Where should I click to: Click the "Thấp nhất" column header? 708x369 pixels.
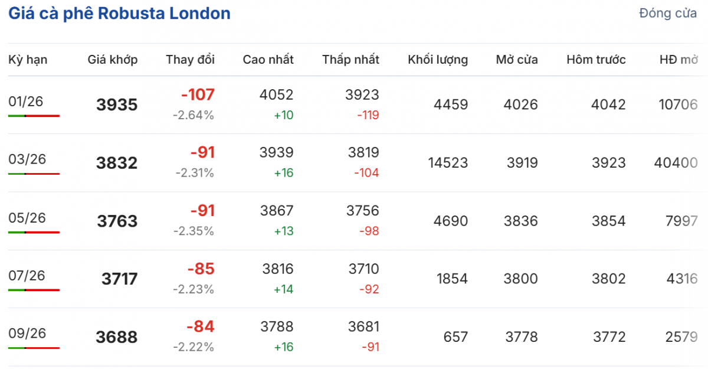pyautogui.click(x=350, y=60)
